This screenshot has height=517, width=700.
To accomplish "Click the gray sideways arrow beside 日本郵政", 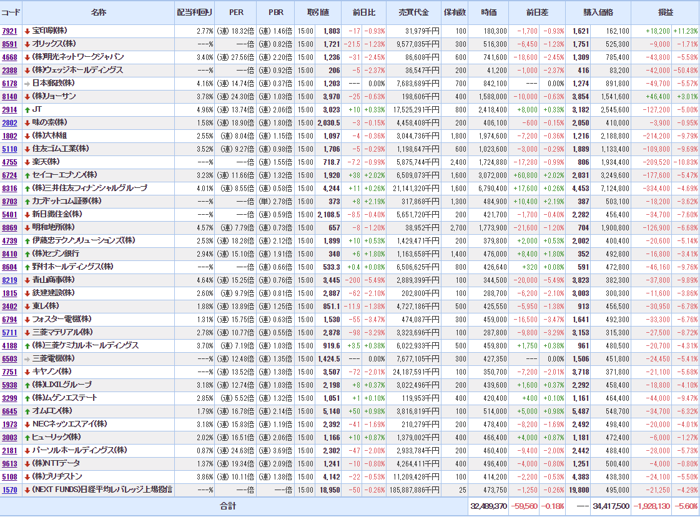I will [x=27, y=83].
